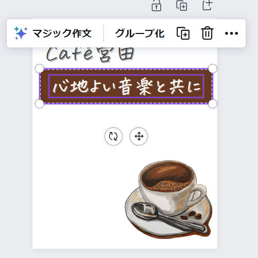Screen dimensions: 258x258
Task: Add new page icon at top right
Action: (207, 5)
